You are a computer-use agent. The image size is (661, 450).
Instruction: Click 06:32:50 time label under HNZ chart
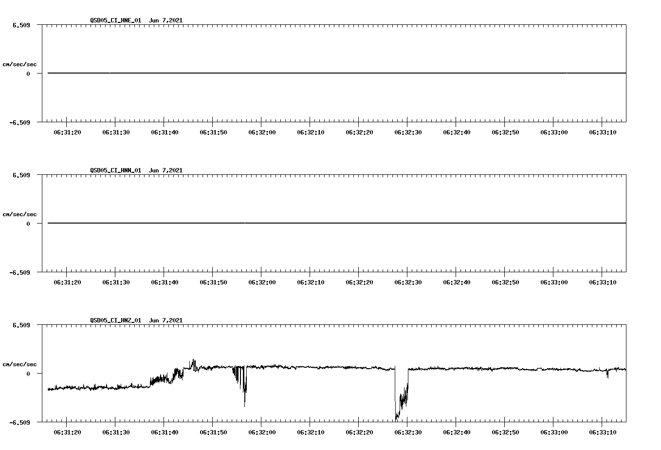click(x=505, y=432)
